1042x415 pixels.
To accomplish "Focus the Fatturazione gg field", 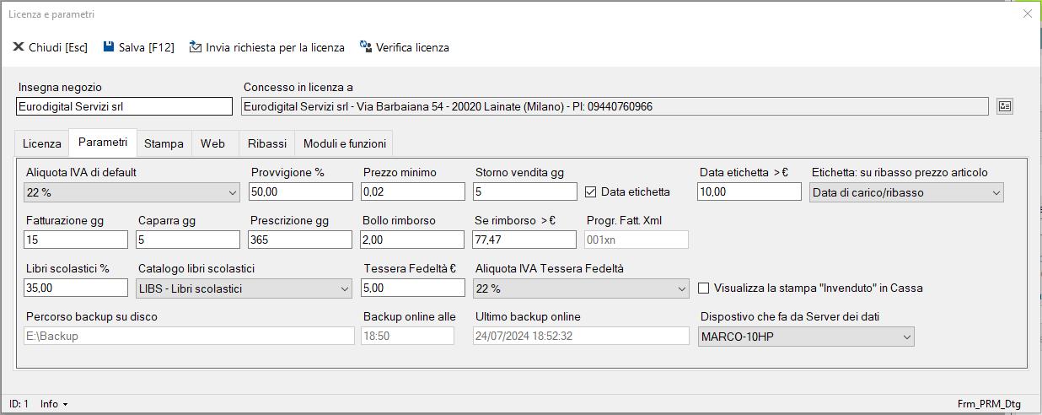I will pos(76,240).
